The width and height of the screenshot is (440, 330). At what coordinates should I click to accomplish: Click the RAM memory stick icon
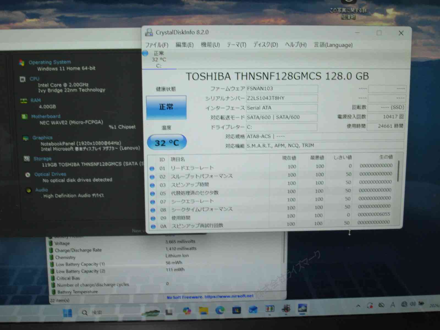coord(24,101)
